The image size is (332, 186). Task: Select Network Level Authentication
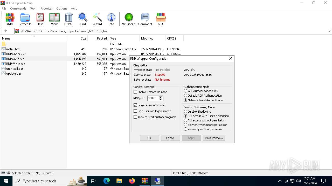coord(185,100)
